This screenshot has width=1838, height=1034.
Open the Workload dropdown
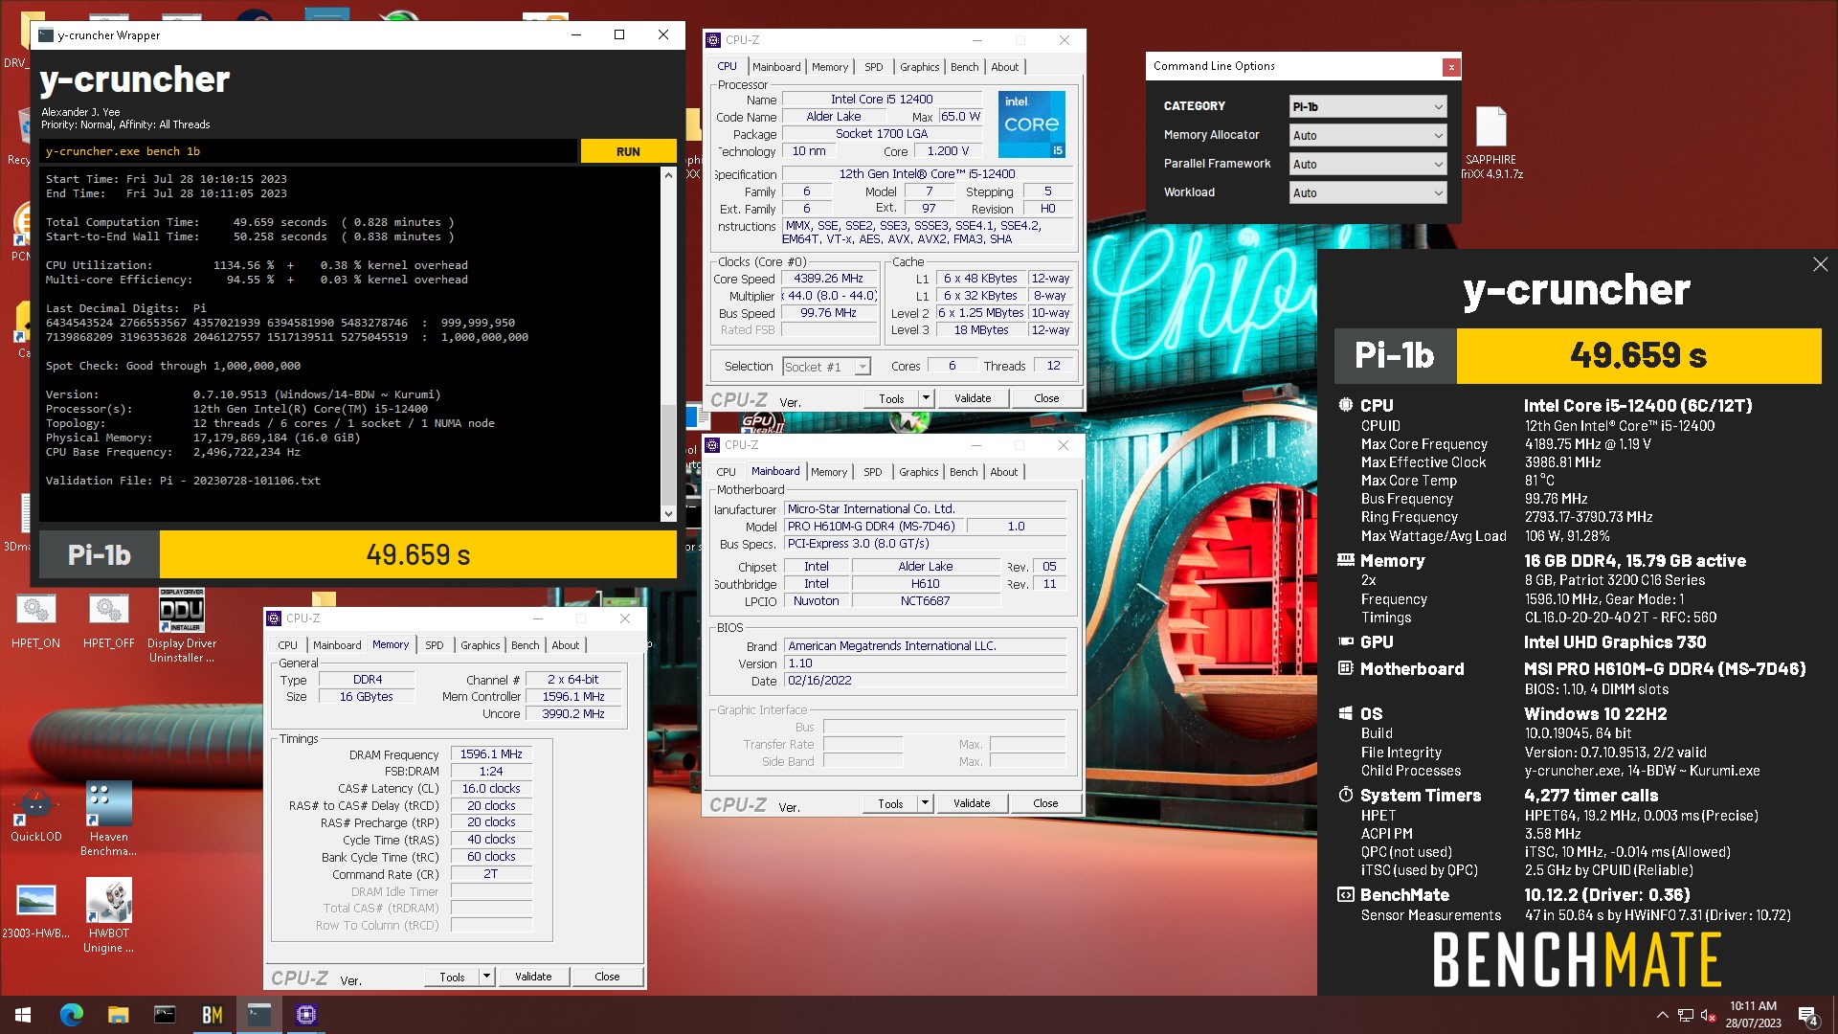[1367, 192]
